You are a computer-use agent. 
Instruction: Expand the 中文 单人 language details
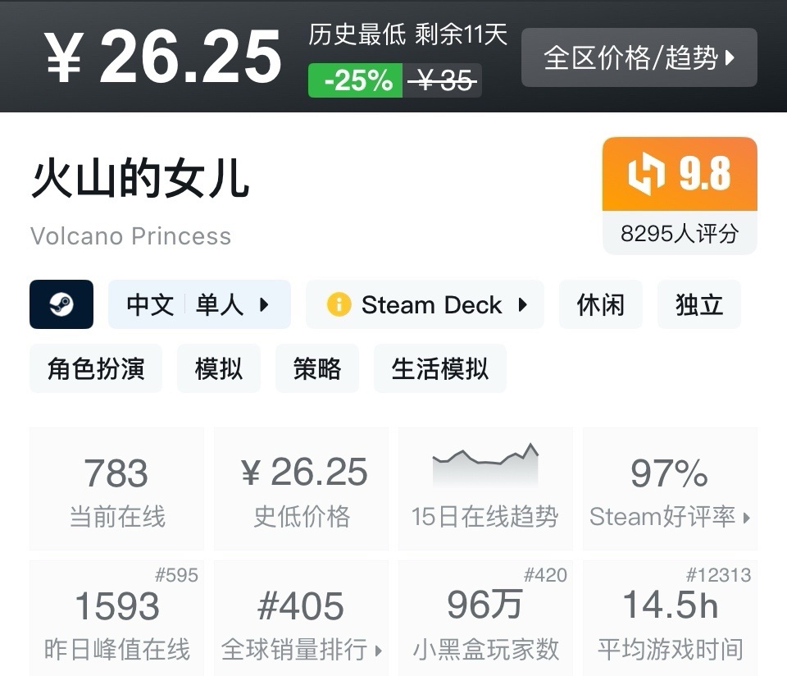[x=199, y=304]
